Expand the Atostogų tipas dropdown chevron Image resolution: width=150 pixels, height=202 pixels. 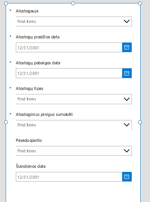point(127,99)
